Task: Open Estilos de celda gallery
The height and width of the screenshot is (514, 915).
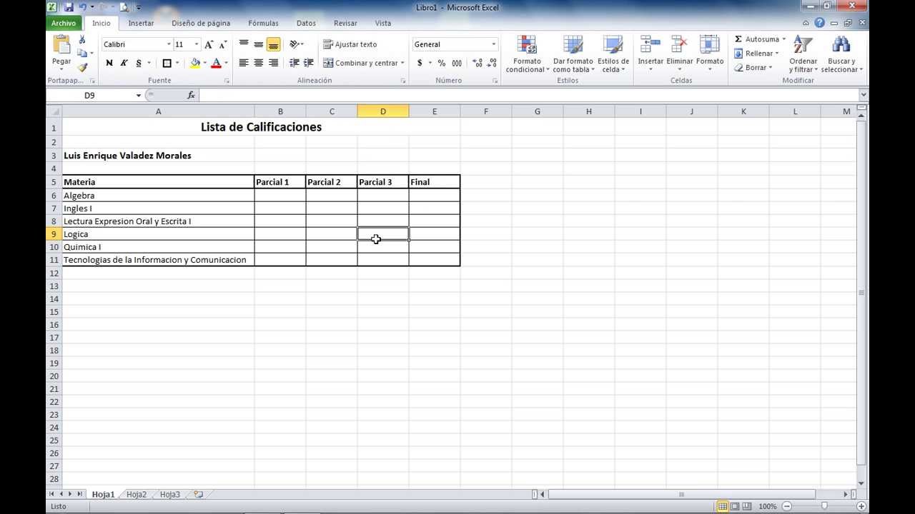Action: (613, 54)
